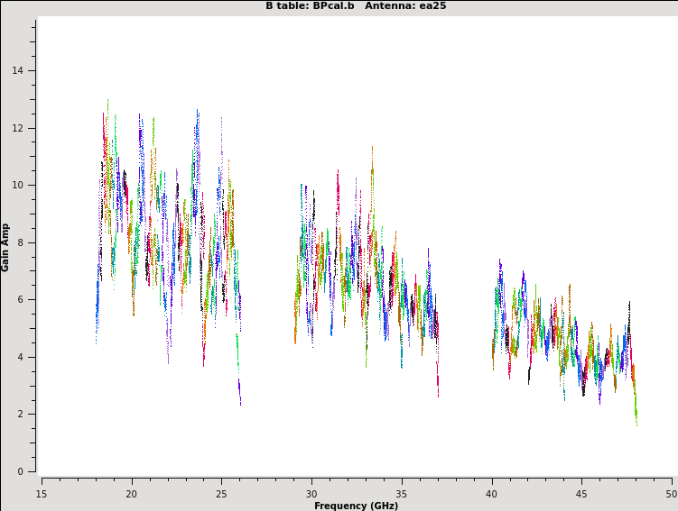Click the 'Gain Amp' y-axis label
This screenshot has width=678, height=511.
coord(5,247)
